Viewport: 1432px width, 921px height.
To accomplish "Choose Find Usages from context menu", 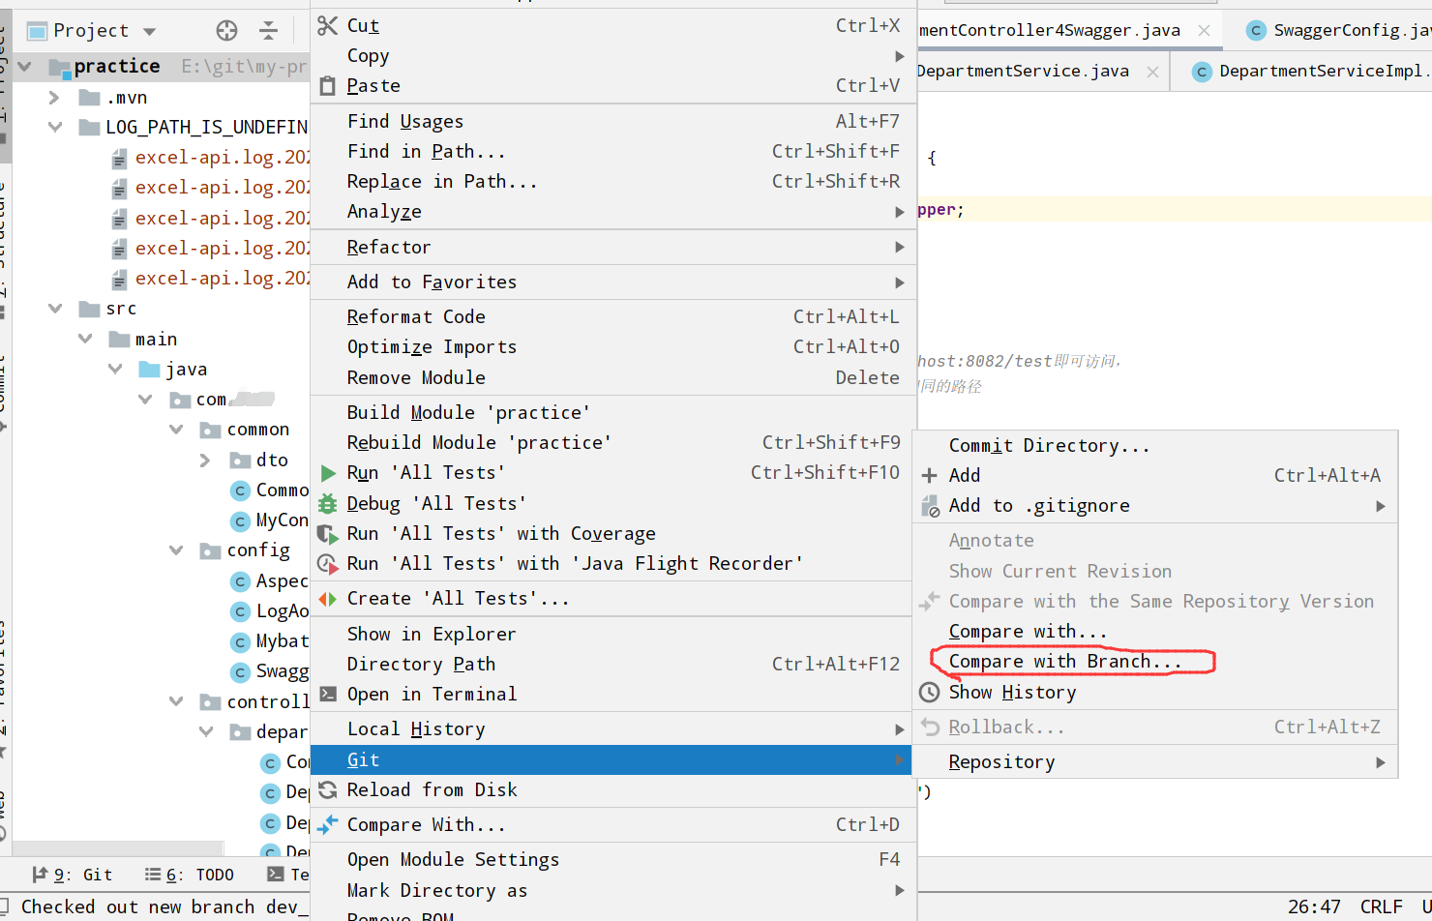I will (613, 121).
